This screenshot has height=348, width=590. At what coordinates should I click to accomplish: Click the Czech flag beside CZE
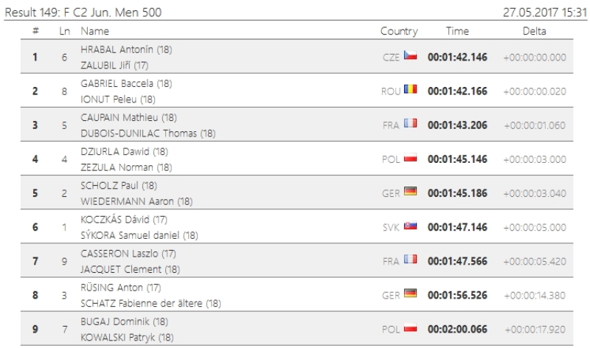(410, 56)
